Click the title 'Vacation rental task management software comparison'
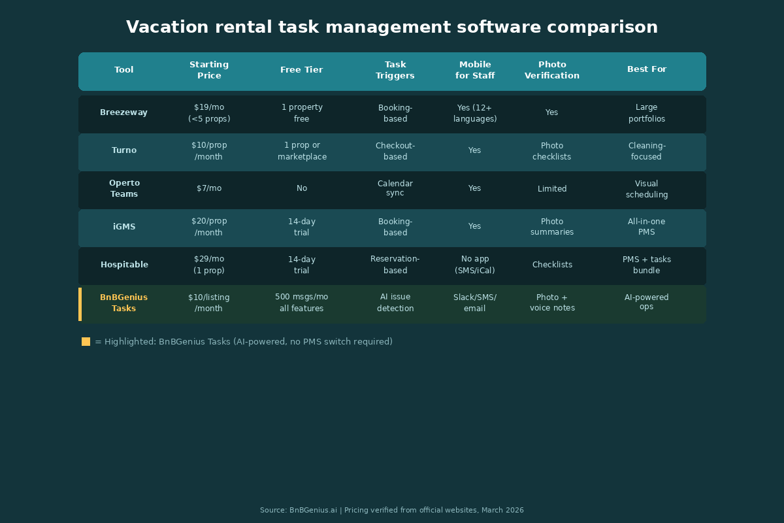Image resolution: width=784 pixels, height=523 pixels. [x=392, y=27]
